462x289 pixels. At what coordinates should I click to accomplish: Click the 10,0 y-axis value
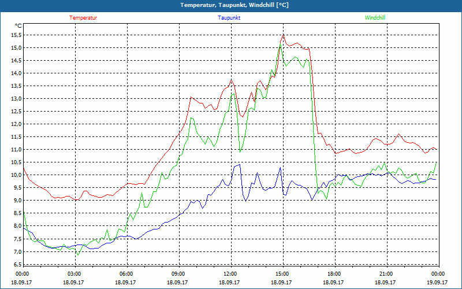click(17, 175)
